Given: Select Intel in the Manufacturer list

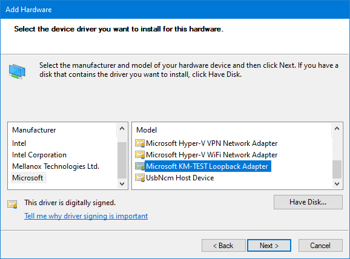Looking at the screenshot, I should [x=19, y=143].
